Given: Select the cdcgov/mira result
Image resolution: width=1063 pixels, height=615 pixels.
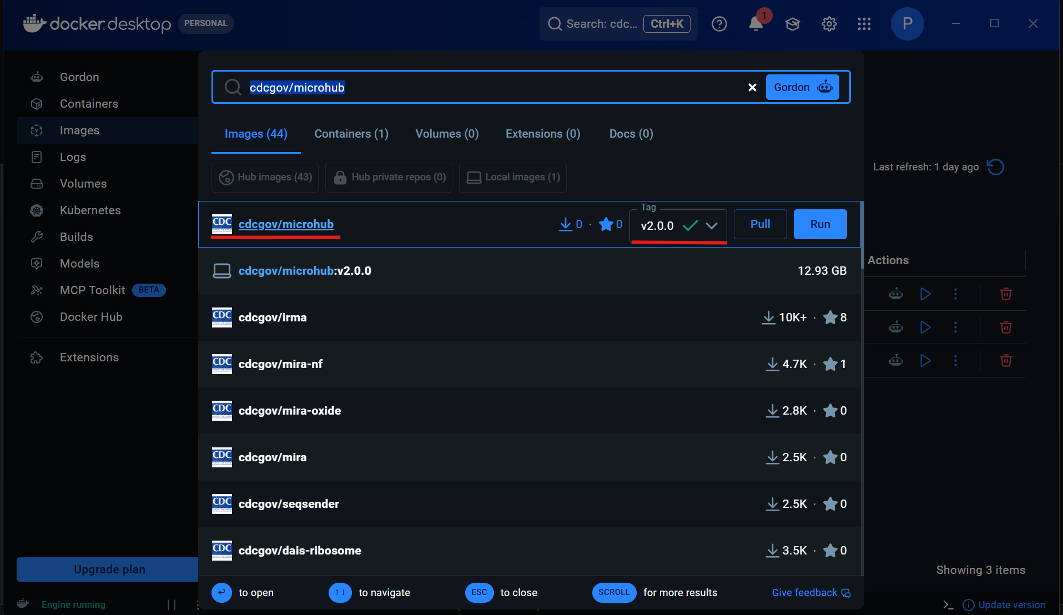Looking at the screenshot, I should (530, 457).
